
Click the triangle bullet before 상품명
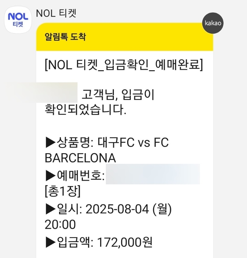50,143
